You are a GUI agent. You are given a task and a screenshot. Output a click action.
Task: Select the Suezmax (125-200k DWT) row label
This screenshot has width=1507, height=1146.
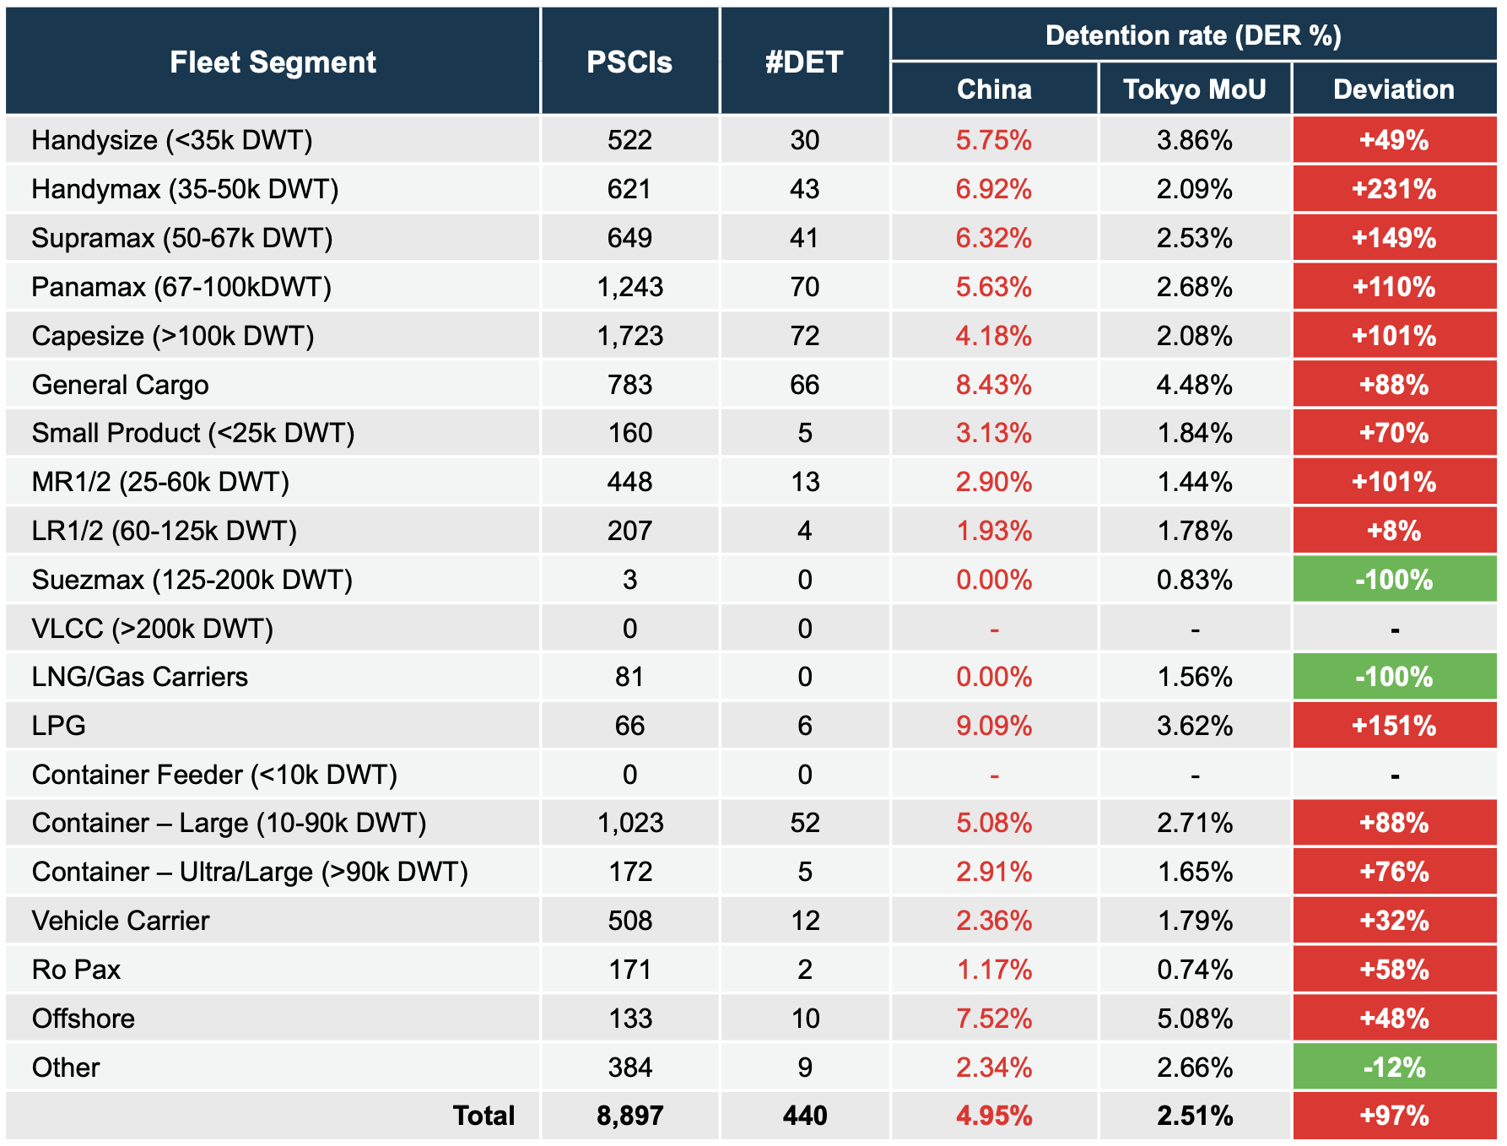click(192, 580)
